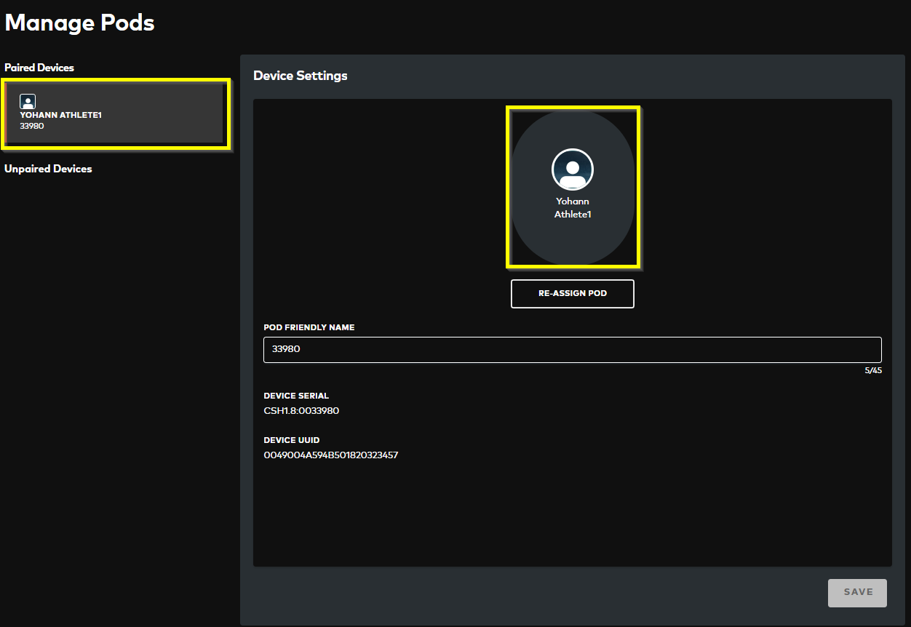Click the DEVICE SERIAL label
911x627 pixels.
click(296, 396)
